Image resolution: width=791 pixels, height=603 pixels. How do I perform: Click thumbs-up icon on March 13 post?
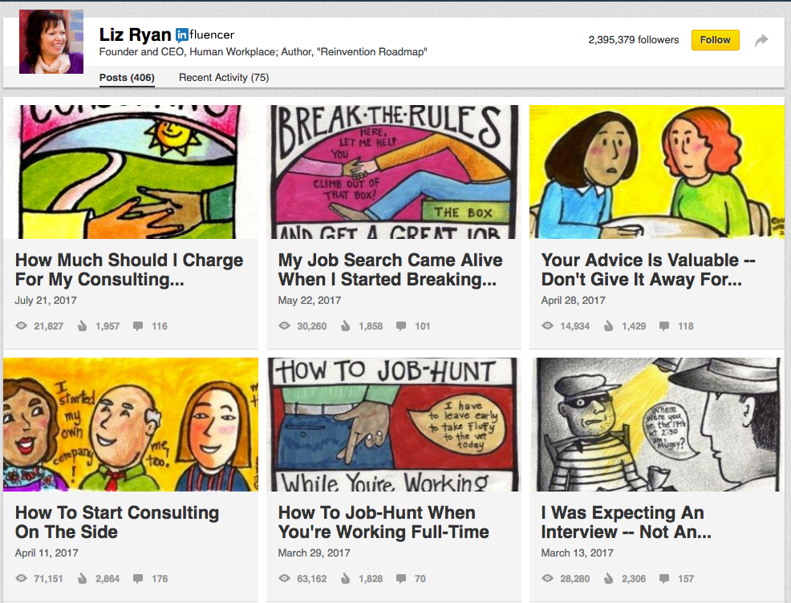click(609, 578)
